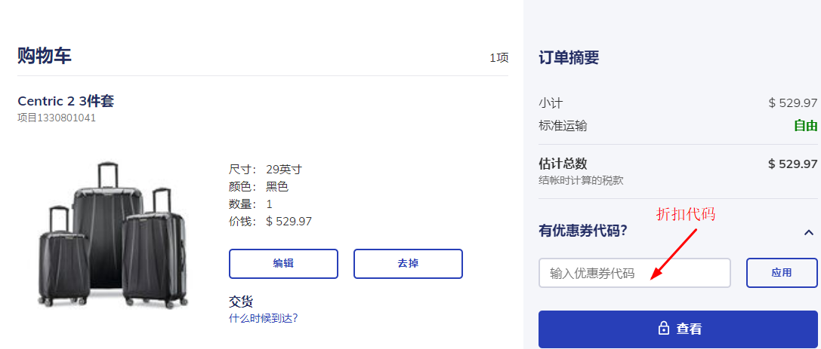Screen dimensions: 821x349
Task: Click the 购物车 page heading
Action: (45, 55)
